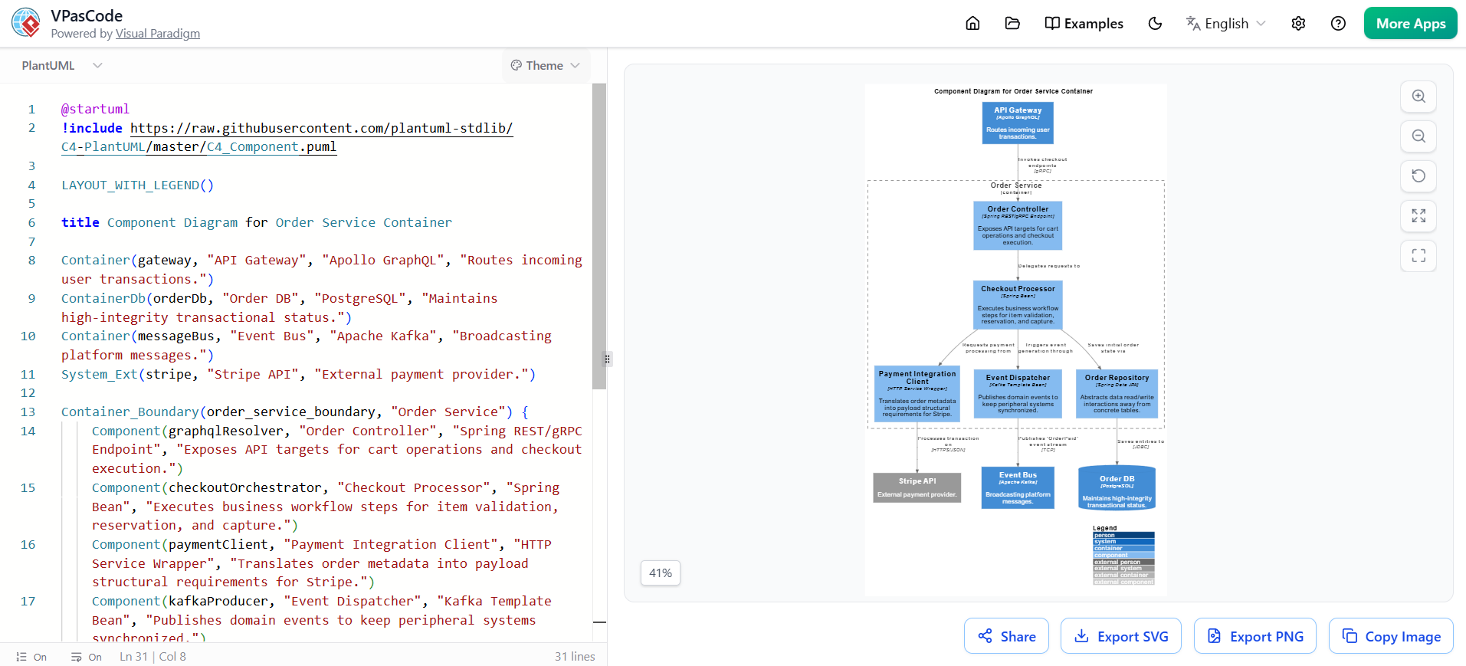
Task: Click the Share button
Action: click(x=1006, y=636)
